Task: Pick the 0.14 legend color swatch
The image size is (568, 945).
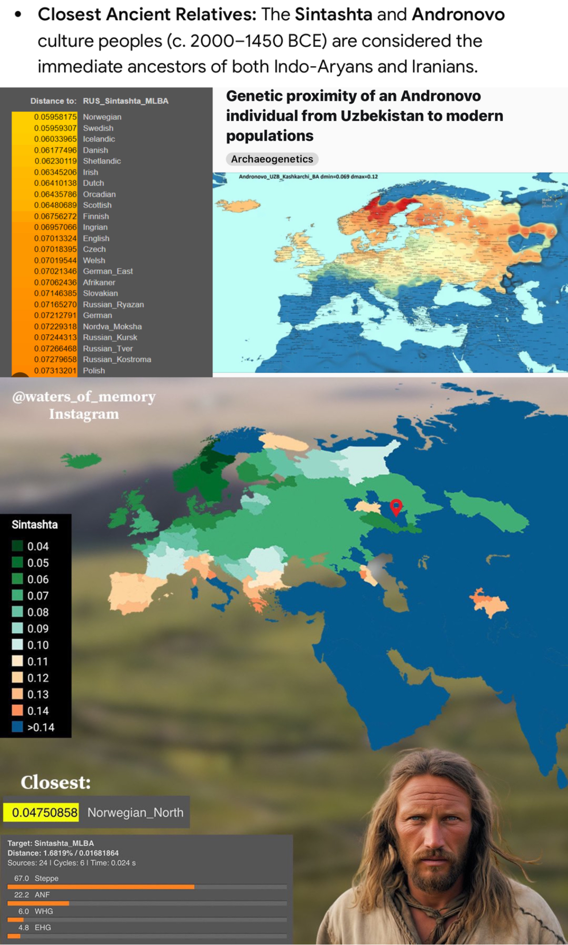Action: coord(17,711)
